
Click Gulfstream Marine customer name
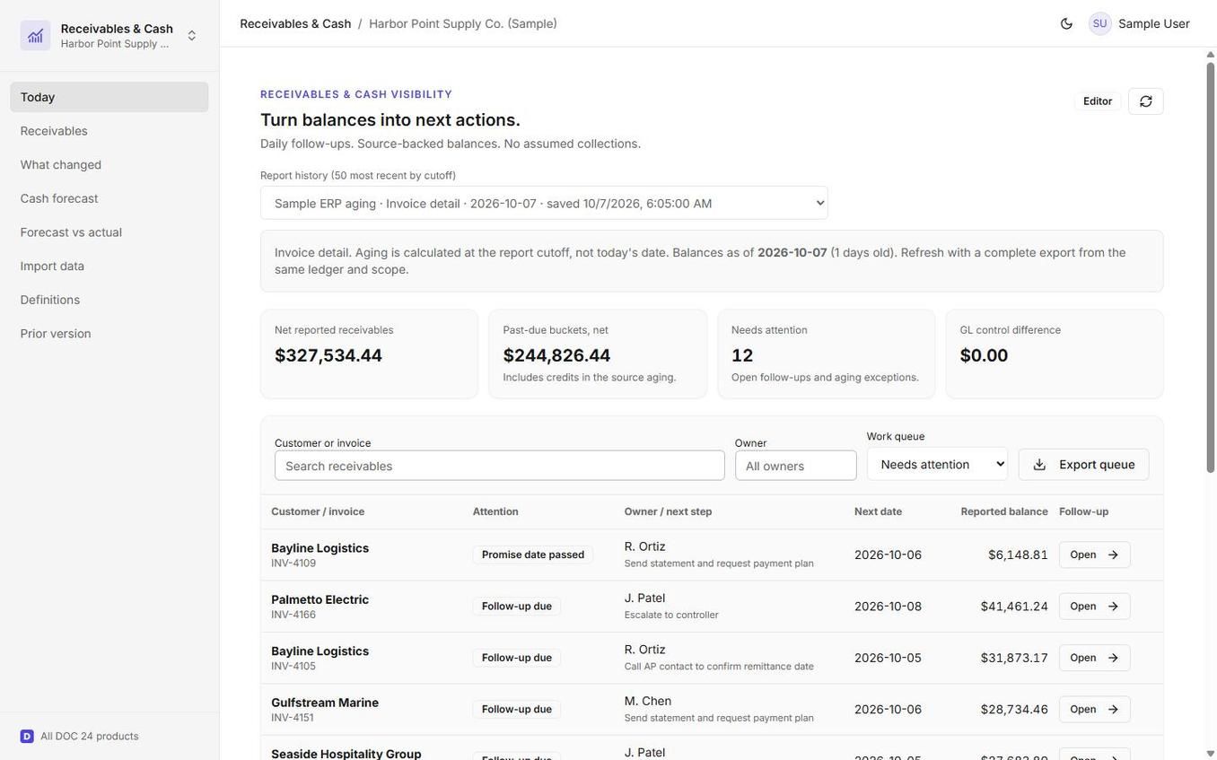click(x=325, y=703)
